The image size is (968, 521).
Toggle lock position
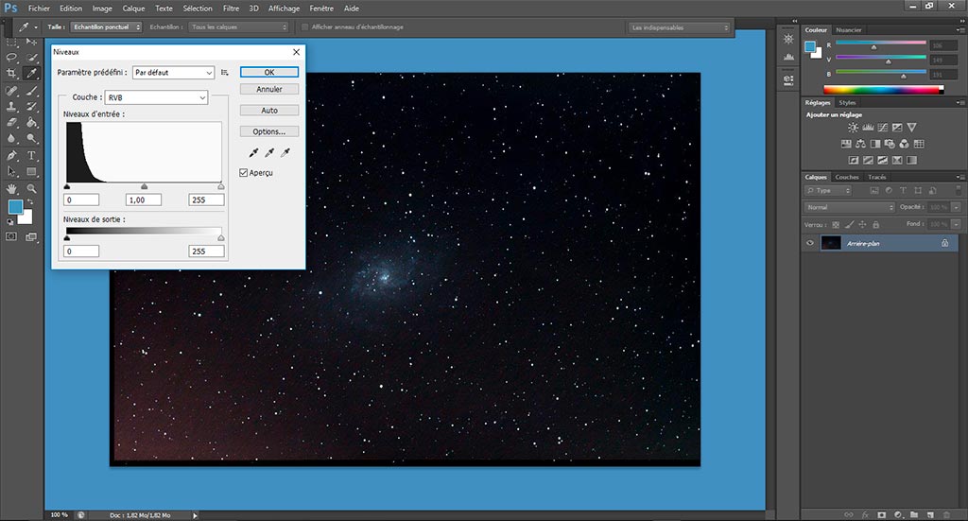pos(862,225)
